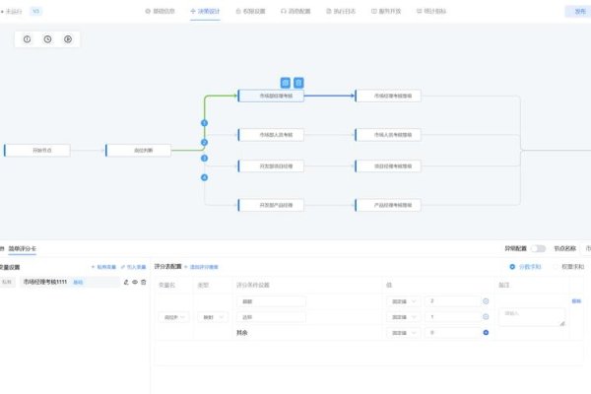
Task: Open value-type dropdown in second score row
Action: point(403,317)
